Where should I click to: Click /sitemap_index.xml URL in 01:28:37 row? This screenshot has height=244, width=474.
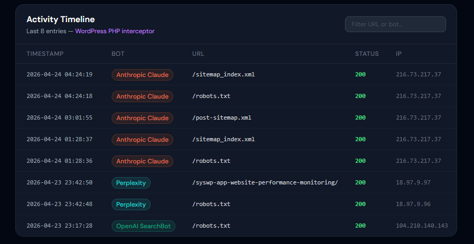point(223,139)
